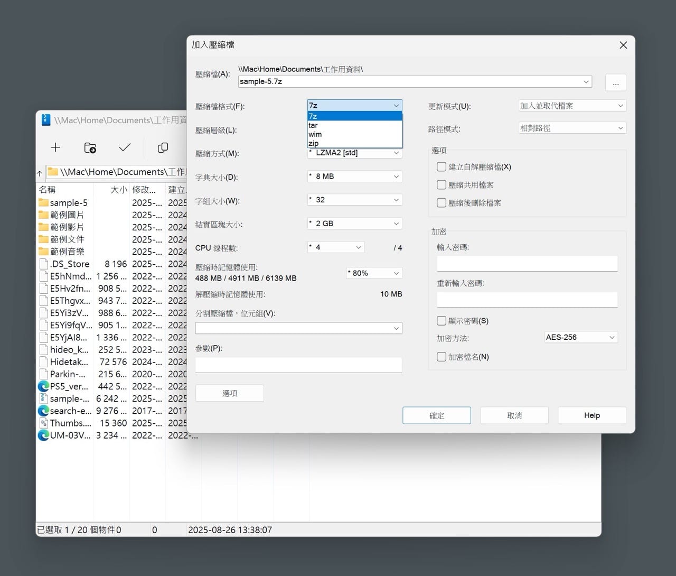Click the Thumbs... file icon
The width and height of the screenshot is (676, 576).
pyautogui.click(x=43, y=423)
